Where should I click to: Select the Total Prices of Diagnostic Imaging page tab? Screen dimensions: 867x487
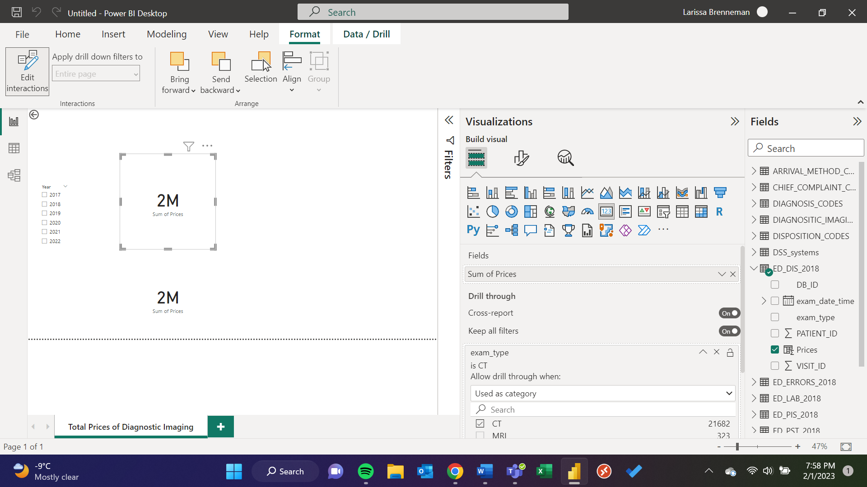coord(131,427)
